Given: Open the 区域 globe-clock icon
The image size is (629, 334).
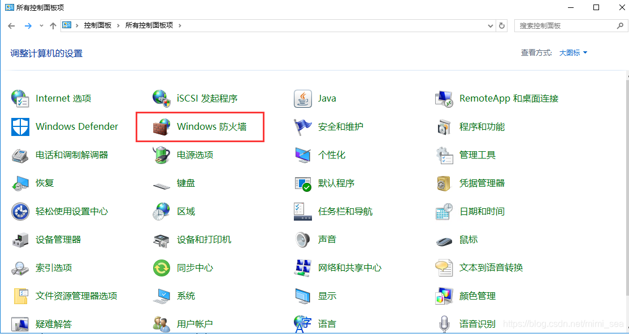Looking at the screenshot, I should pyautogui.click(x=162, y=212).
